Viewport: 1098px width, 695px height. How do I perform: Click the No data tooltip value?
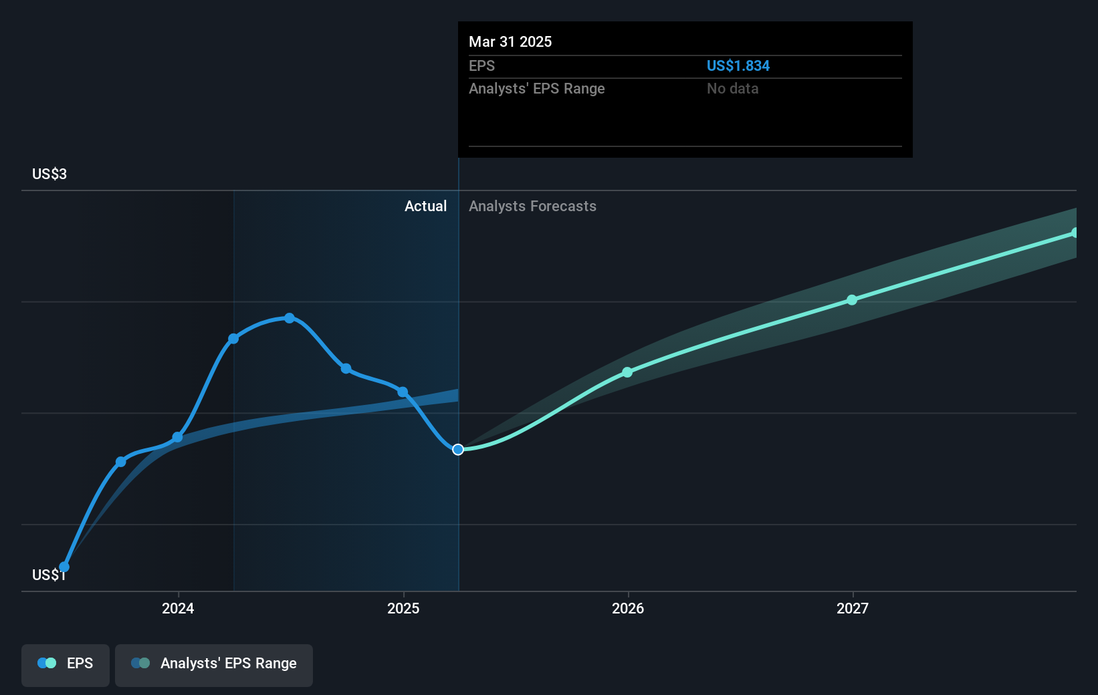pyautogui.click(x=733, y=88)
